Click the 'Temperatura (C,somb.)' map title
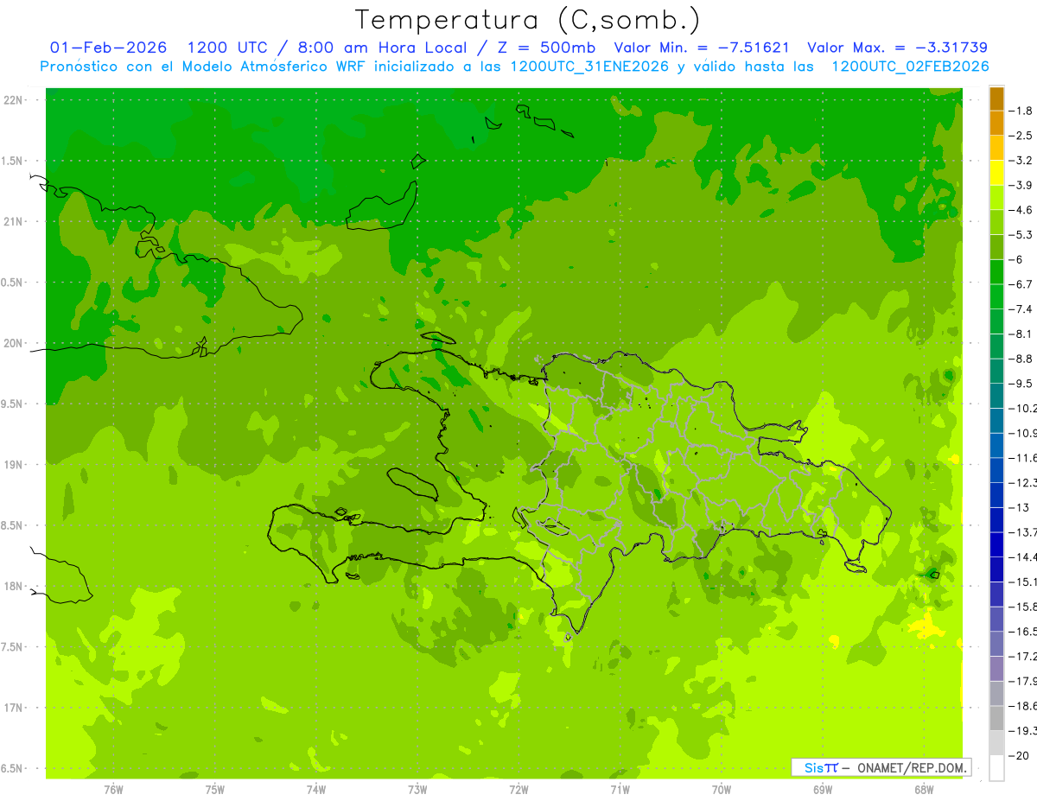 (528, 20)
